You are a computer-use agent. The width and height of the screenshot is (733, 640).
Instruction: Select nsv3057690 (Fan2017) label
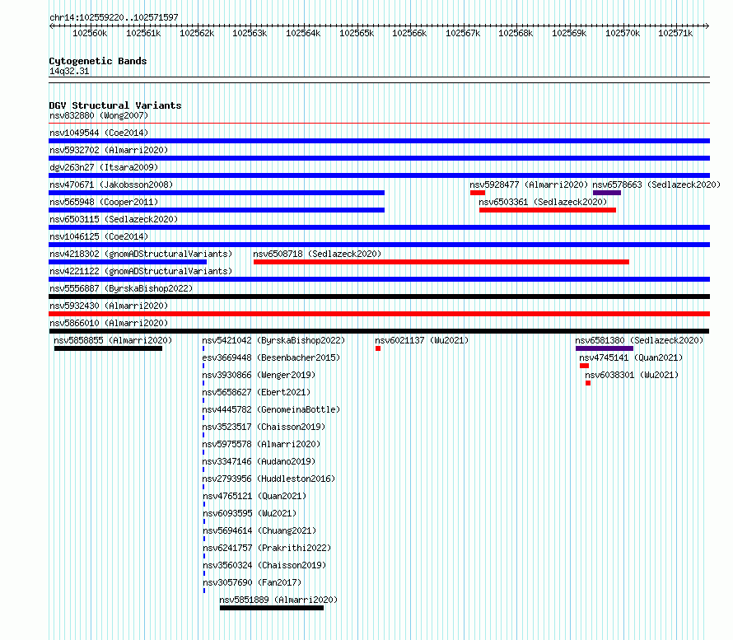pos(252,582)
